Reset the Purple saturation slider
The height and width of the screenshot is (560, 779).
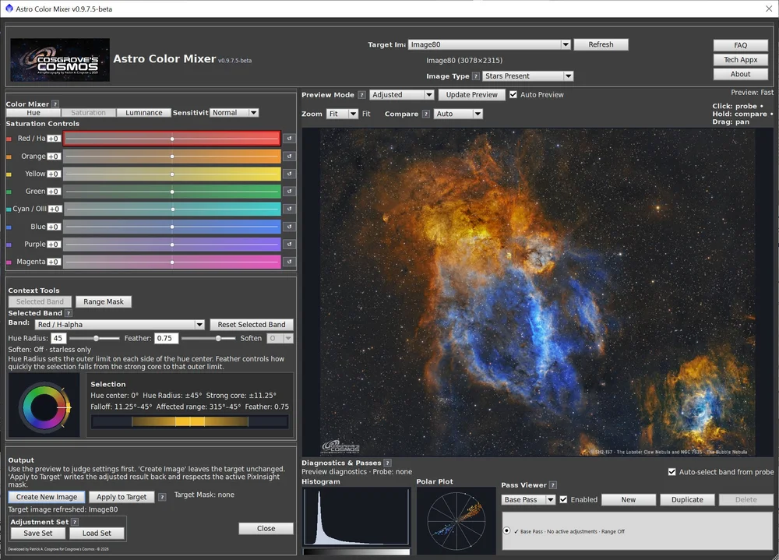click(289, 244)
